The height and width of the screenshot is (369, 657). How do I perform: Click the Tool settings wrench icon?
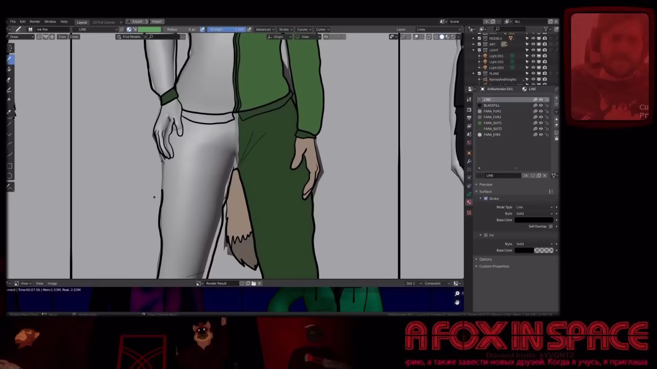(x=469, y=161)
